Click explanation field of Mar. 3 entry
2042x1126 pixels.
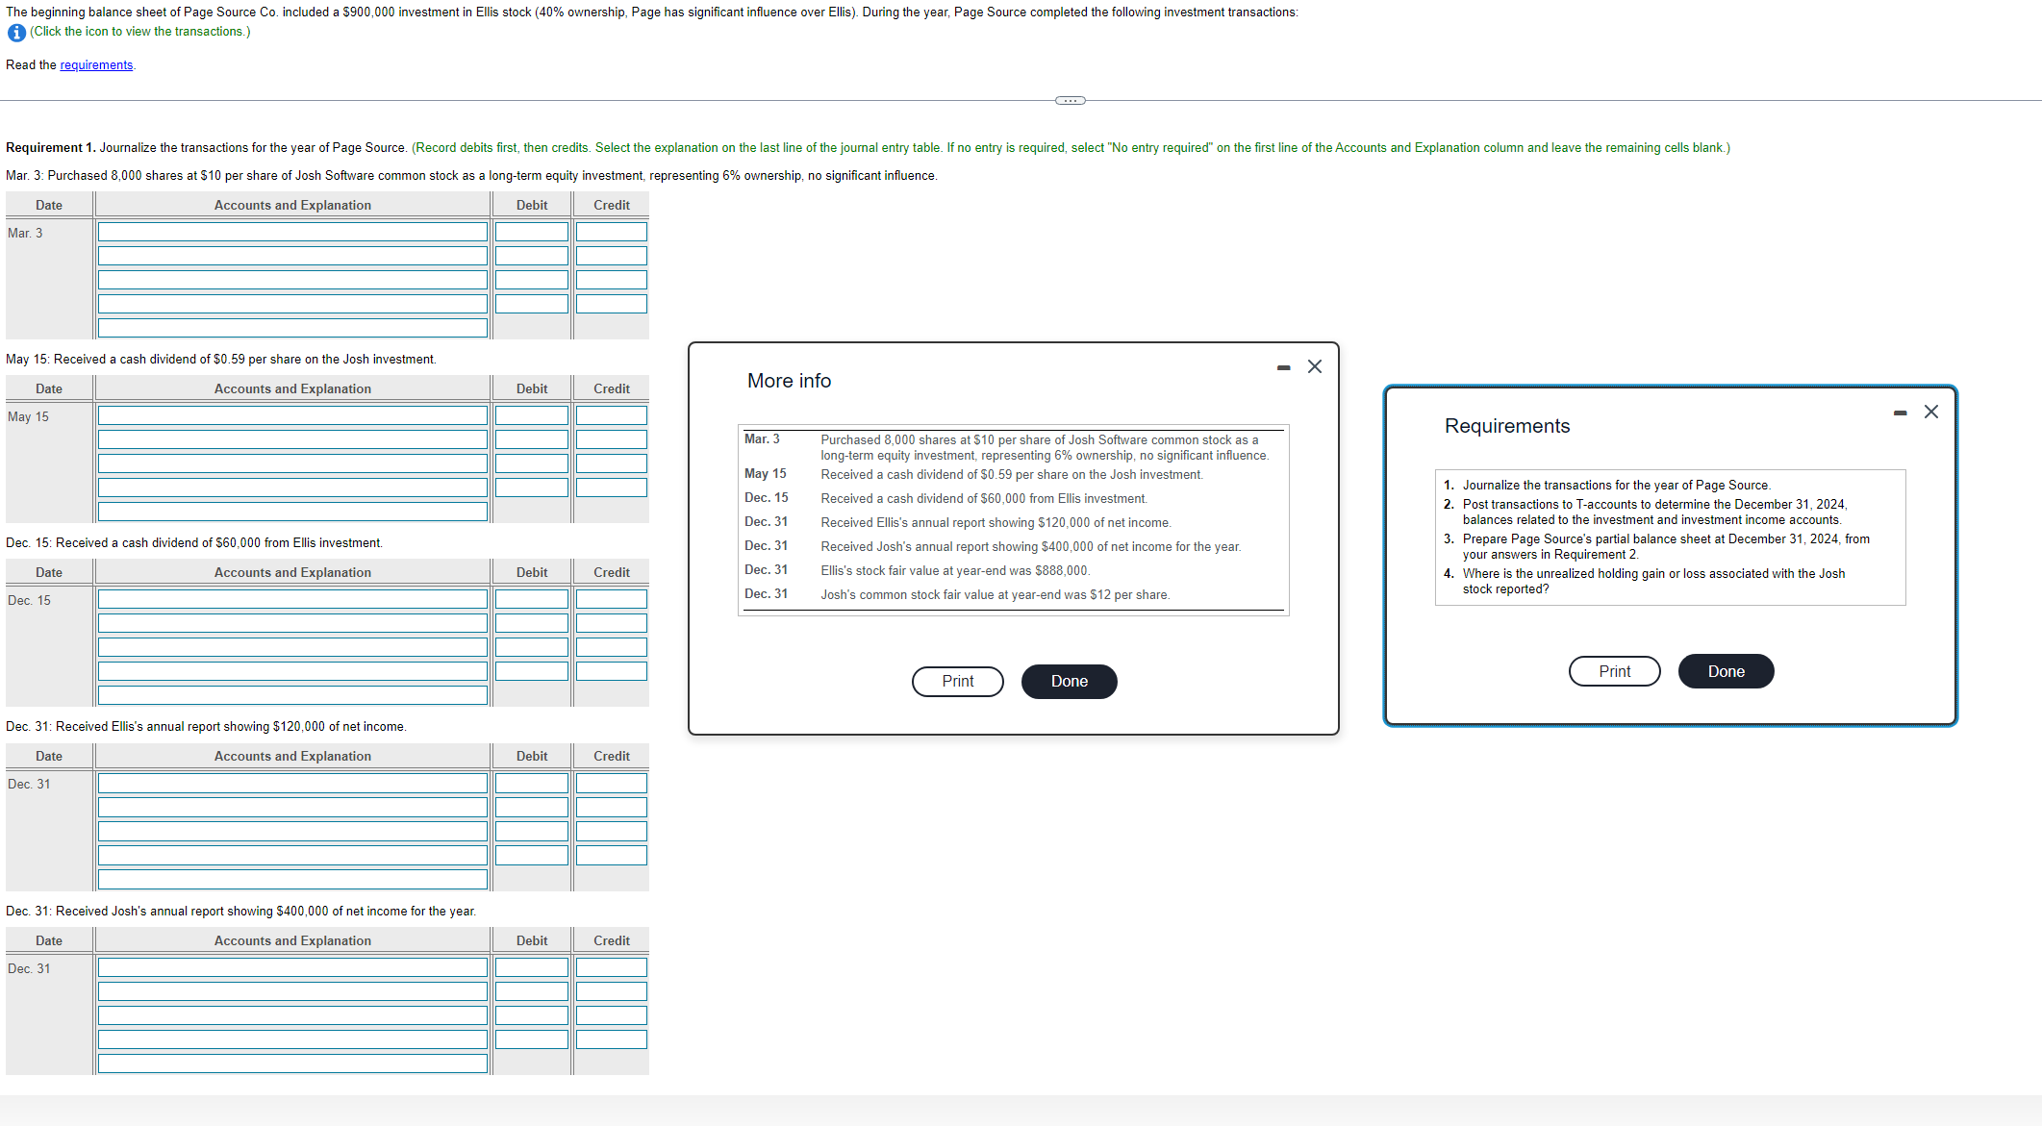click(292, 328)
